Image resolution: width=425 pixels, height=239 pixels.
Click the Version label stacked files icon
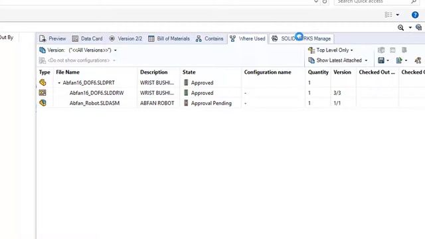click(42, 50)
